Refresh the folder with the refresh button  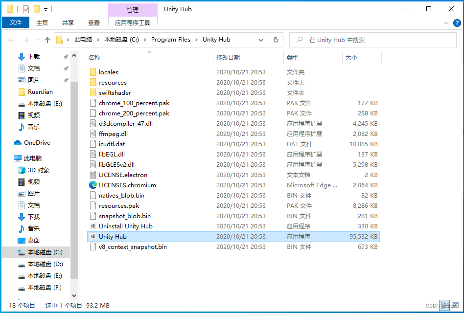[x=276, y=40]
